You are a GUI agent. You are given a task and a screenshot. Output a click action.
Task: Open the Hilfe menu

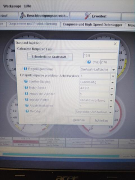click(28, 6)
